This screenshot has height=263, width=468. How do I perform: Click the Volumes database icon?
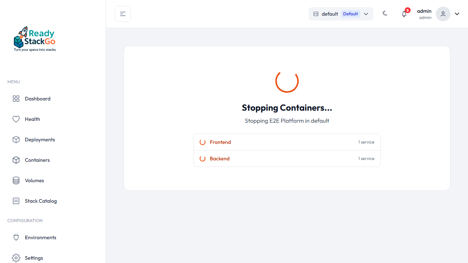pyautogui.click(x=16, y=180)
